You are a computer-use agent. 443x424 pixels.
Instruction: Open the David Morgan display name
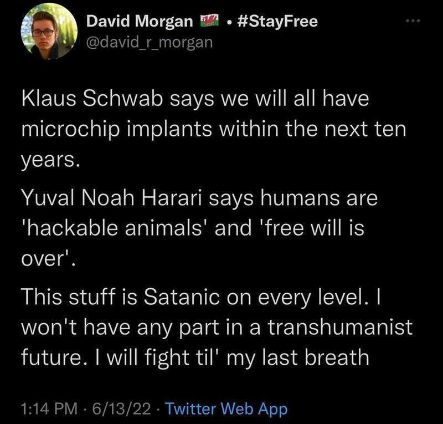pyautogui.click(x=140, y=21)
